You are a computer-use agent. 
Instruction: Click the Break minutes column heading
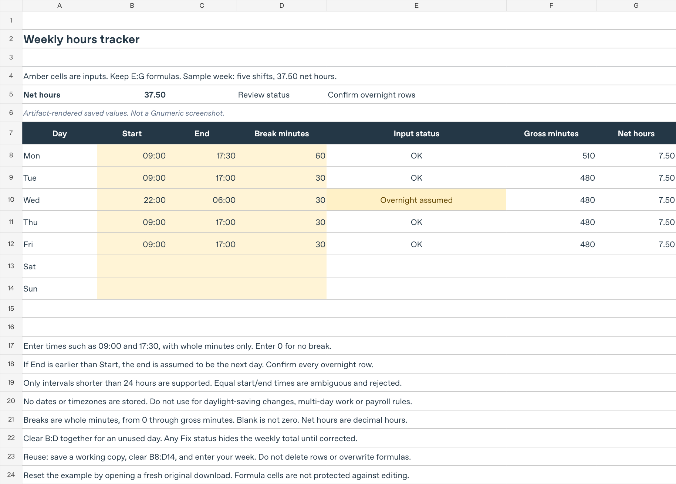282,133
